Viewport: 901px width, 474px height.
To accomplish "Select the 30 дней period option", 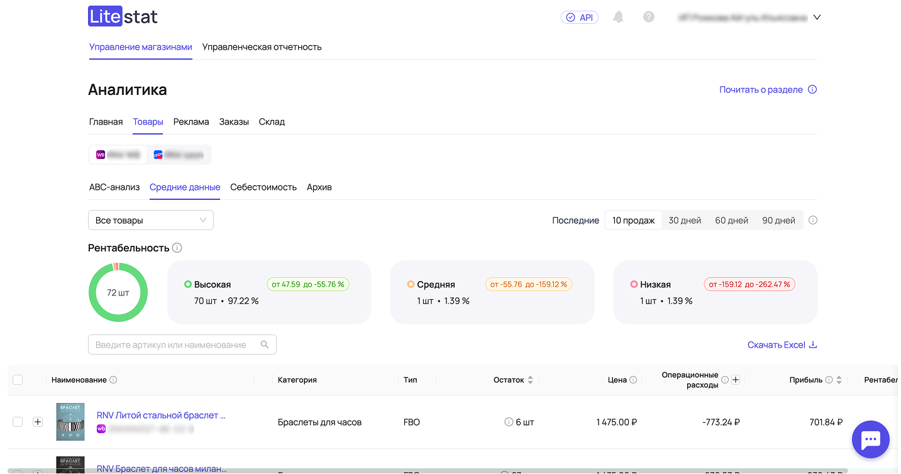I will click(x=685, y=221).
